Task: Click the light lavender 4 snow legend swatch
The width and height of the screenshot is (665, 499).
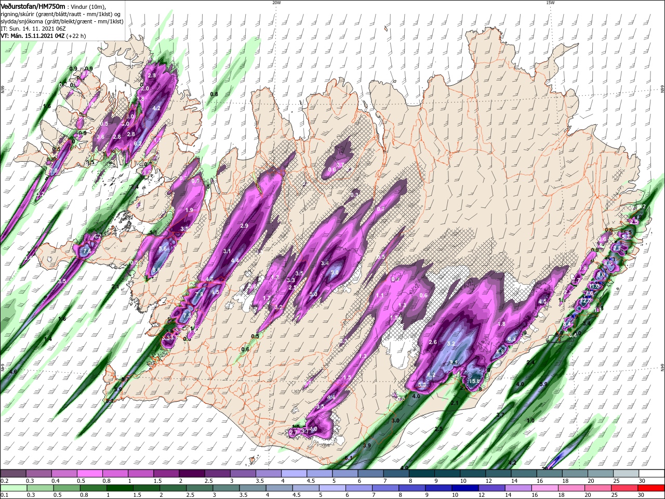Action: (x=294, y=474)
